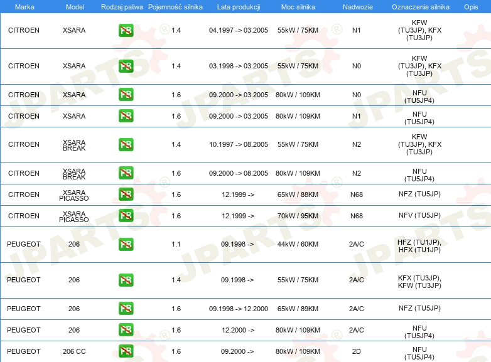Click engine code HFZ (TU1JP), HFX (TU1JP)
491x362 pixels.
click(x=419, y=246)
